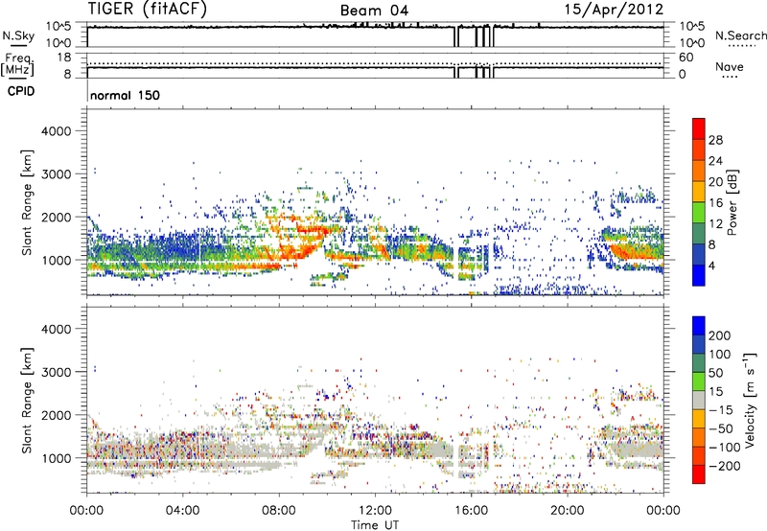Click the '12:00' time axis tick label
The width and height of the screenshot is (767, 531).
coord(375,511)
